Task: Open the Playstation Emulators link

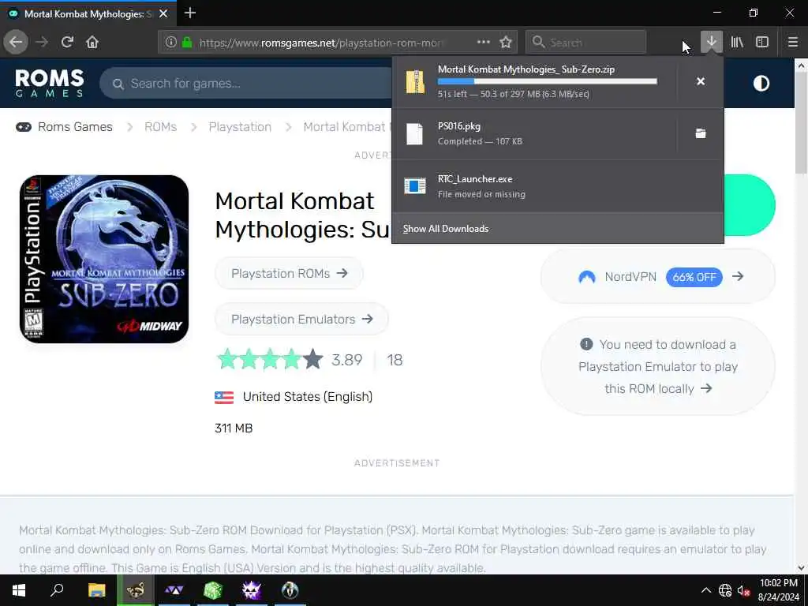Action: [x=301, y=320]
